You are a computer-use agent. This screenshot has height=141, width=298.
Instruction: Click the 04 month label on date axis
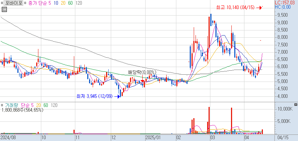tap(247, 137)
